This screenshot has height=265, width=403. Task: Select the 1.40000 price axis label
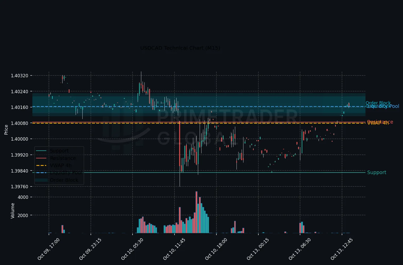tap(20, 139)
